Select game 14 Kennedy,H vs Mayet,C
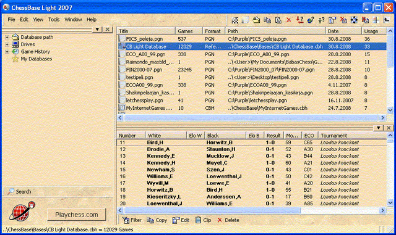This screenshot has width=396, height=235. [x=252, y=163]
